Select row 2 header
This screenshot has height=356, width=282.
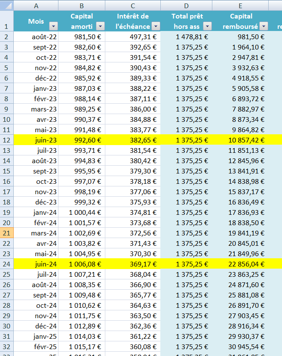6,37
